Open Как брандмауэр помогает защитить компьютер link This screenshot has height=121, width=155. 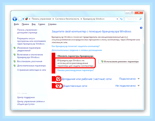(x=75, y=46)
